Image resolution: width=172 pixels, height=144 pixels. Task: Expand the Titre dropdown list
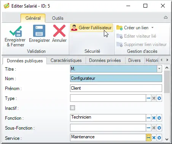pos(159,69)
